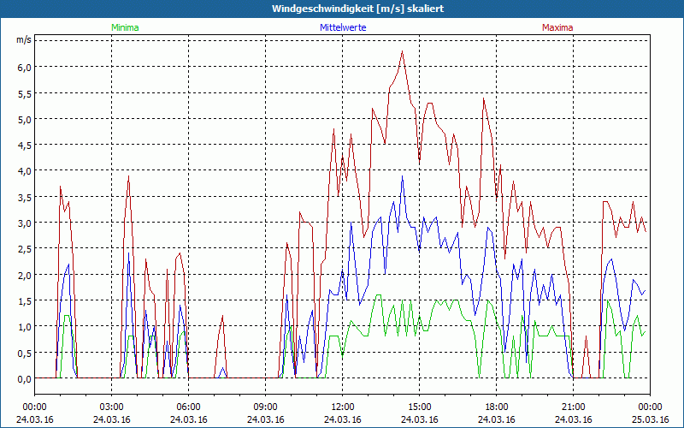
Task: Click the '5,0' y-axis value
Action: coord(25,119)
